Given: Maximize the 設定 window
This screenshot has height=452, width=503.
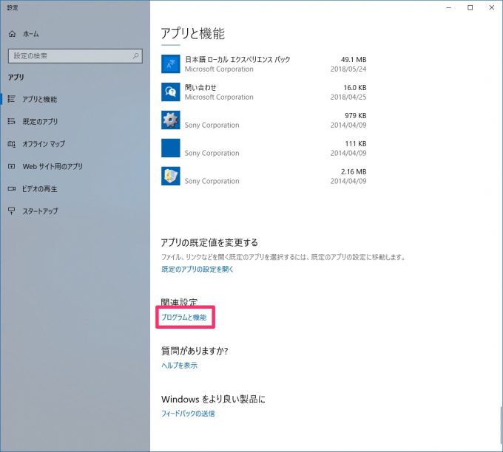Looking at the screenshot, I should [470, 7].
